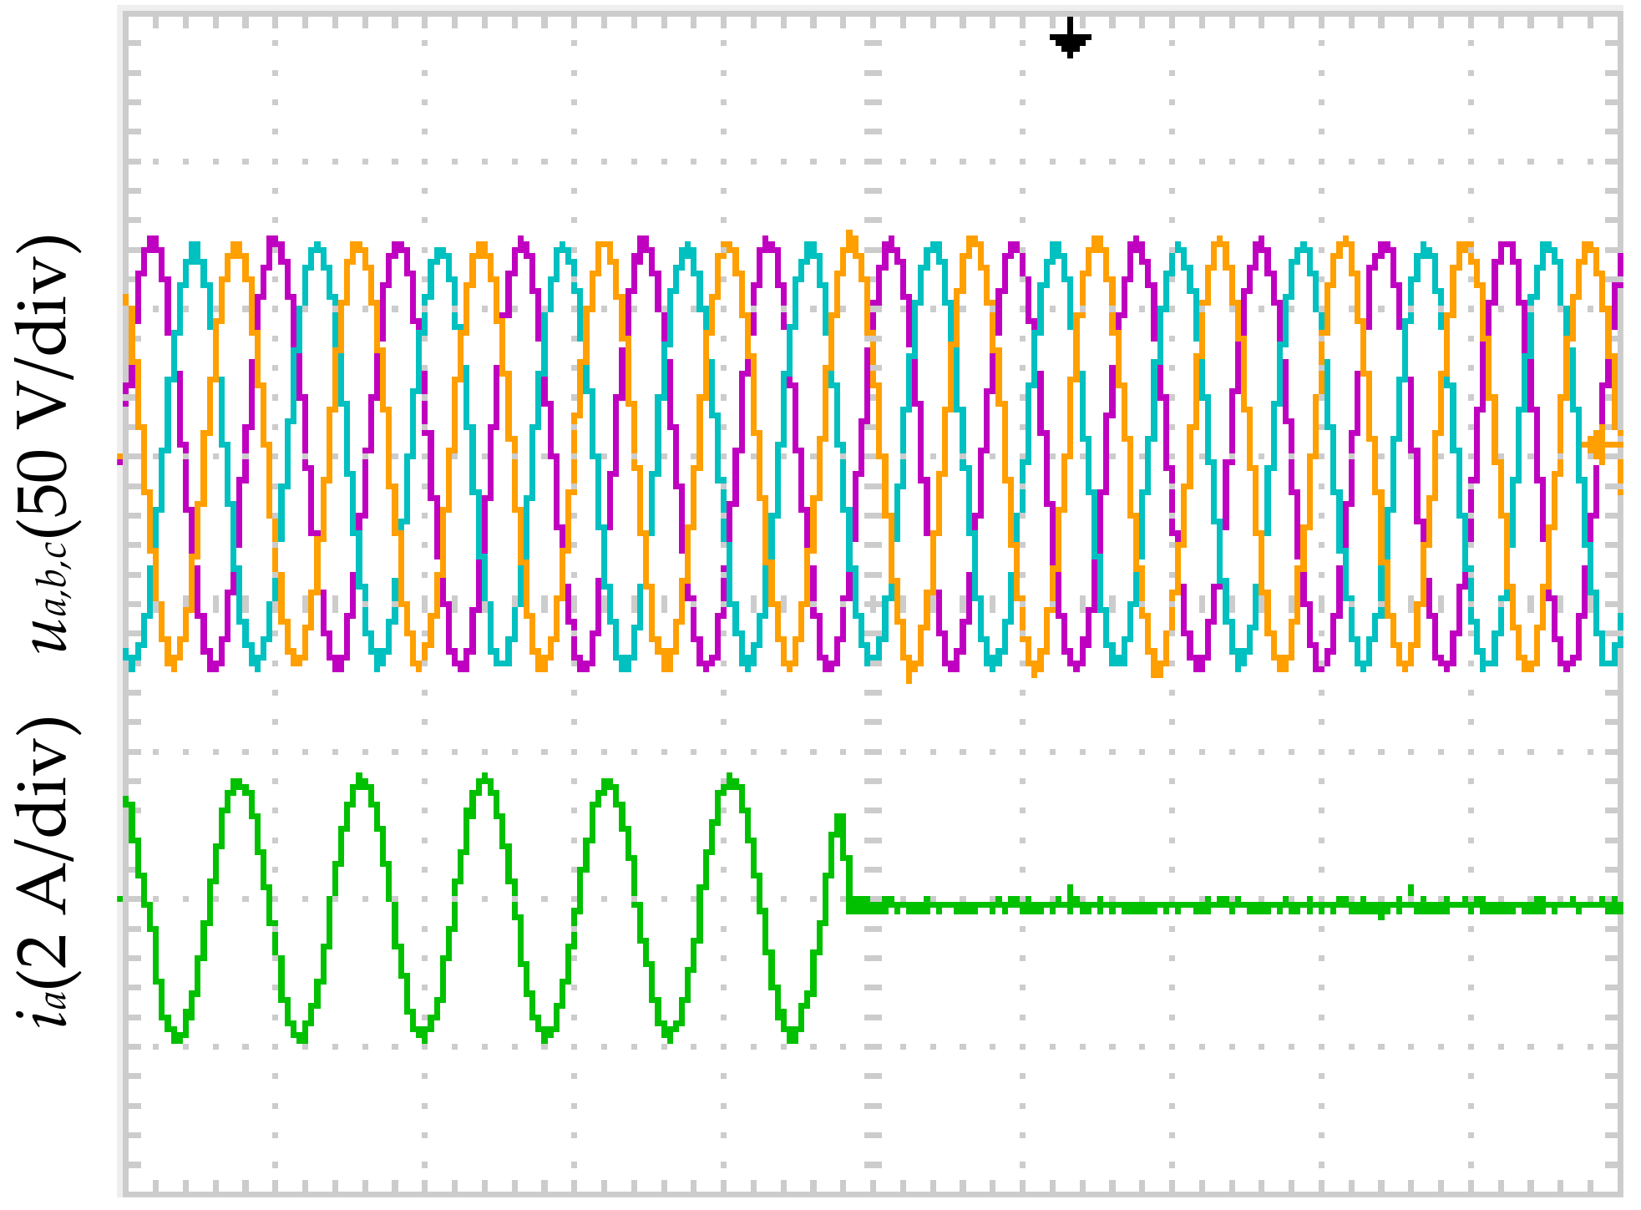The height and width of the screenshot is (1210, 1641).
Task: Click the first magenta voltage peak at left
Action: point(153,243)
